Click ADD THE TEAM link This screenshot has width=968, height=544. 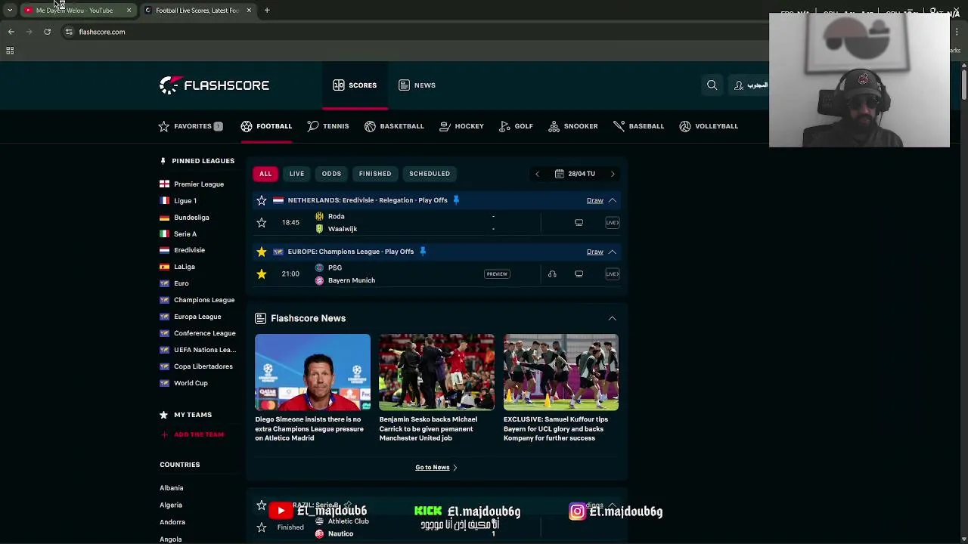192,434
